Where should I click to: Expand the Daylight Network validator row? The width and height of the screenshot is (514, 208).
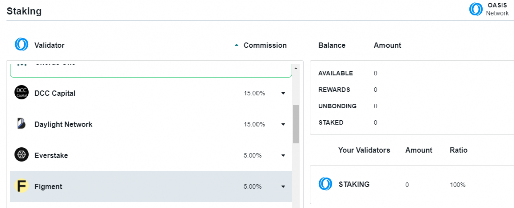(x=283, y=124)
